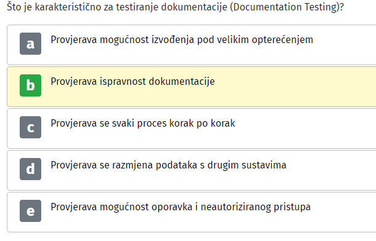376x241 pixels.
Task: Click blank area of option d card
Action: 331,175
